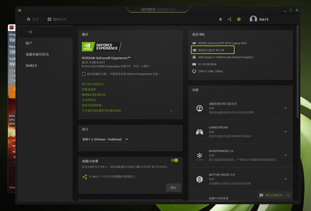This screenshot has height=211, width=311.
Task: Select the 一般 settings tab
Action: pos(45,32)
